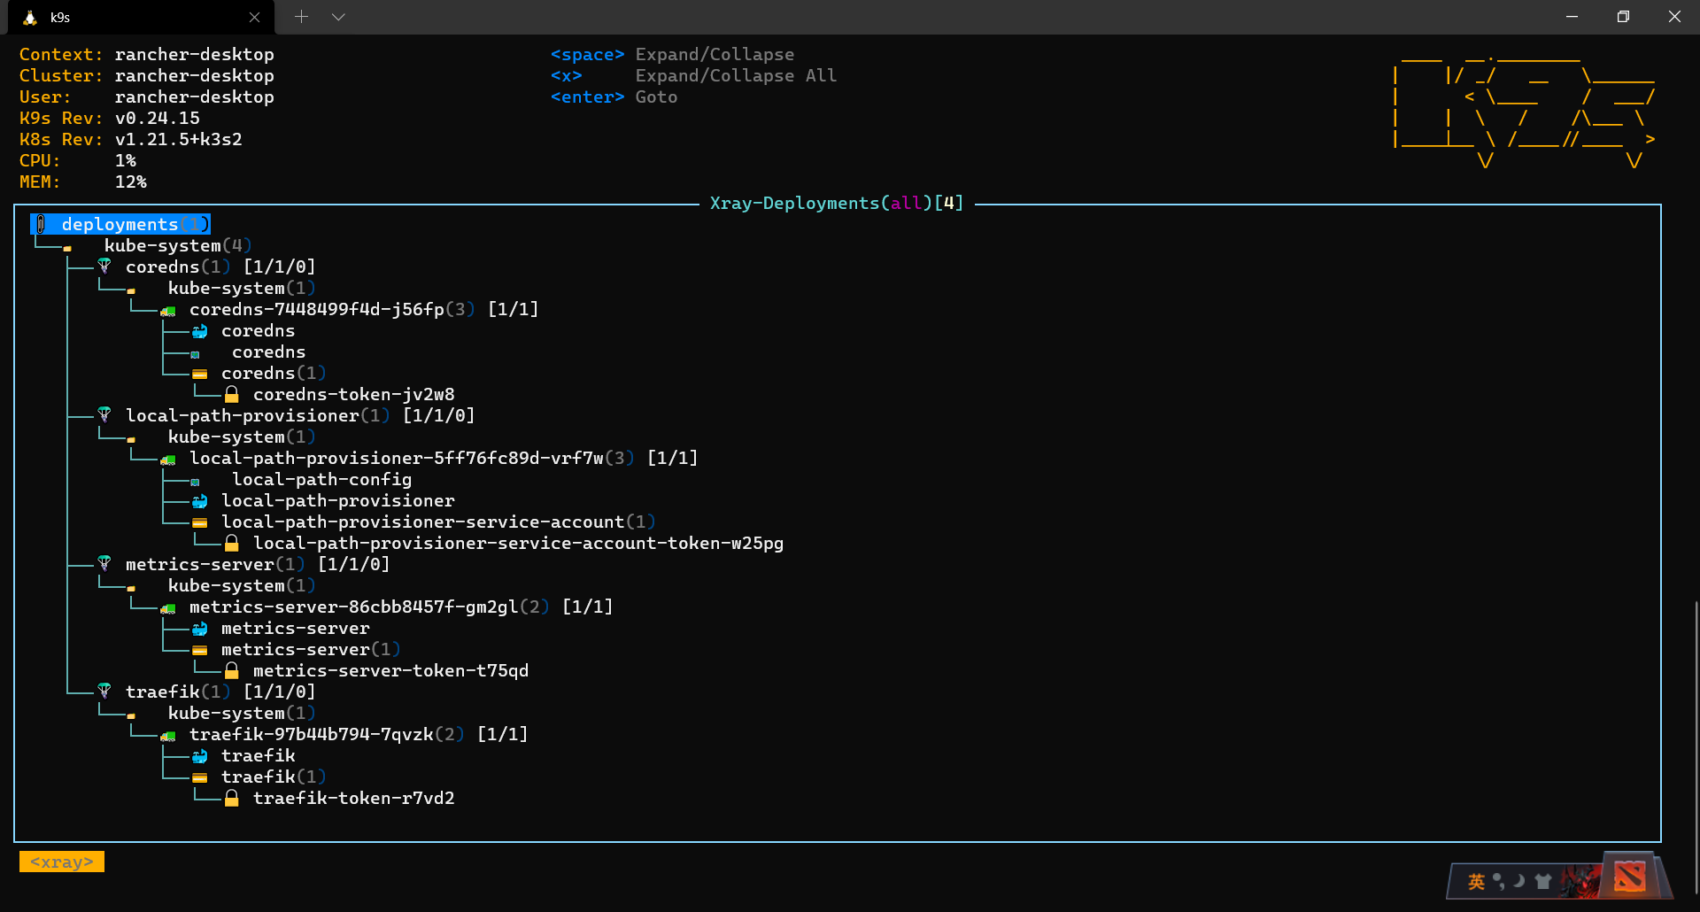Click the terminal vertical scrollbar thumb
The height and width of the screenshot is (912, 1700).
1696,748
